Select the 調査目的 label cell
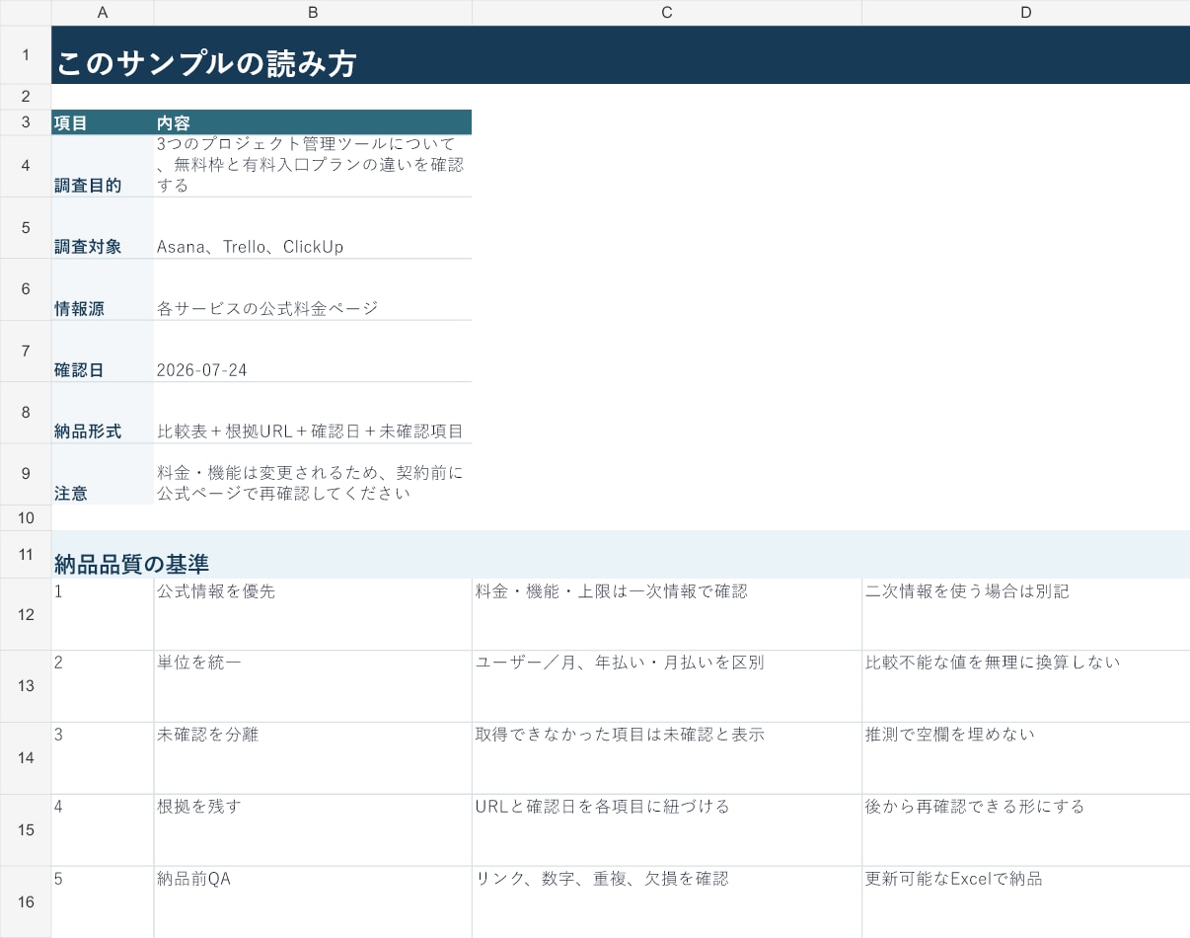 [103, 166]
